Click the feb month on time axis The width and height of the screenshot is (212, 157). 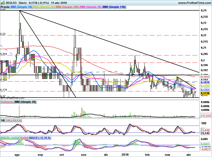click(x=147, y=154)
